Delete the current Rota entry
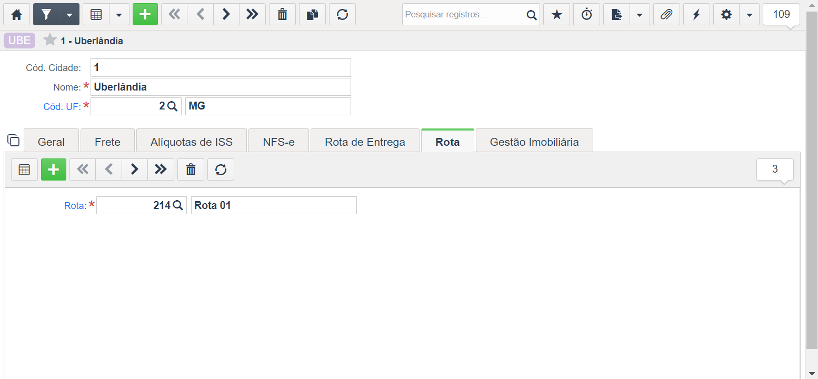The width and height of the screenshot is (818, 379). click(x=191, y=169)
